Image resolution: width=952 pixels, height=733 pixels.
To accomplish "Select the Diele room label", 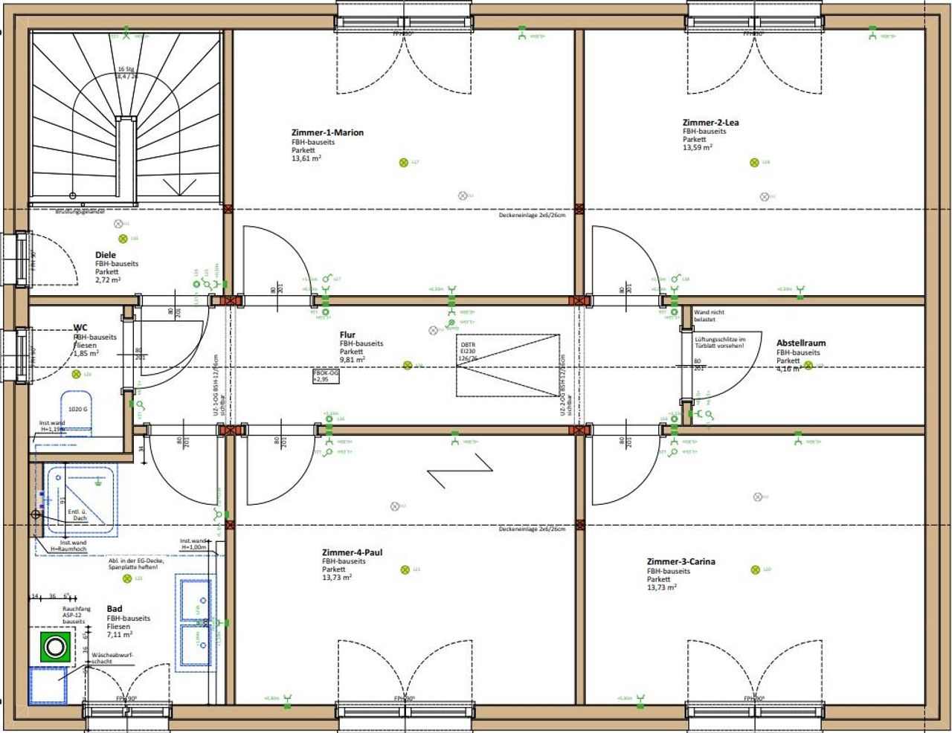I will click(x=106, y=255).
